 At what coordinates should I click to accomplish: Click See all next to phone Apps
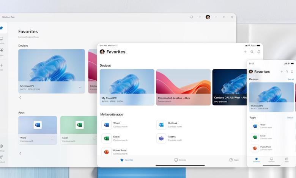click(290, 117)
